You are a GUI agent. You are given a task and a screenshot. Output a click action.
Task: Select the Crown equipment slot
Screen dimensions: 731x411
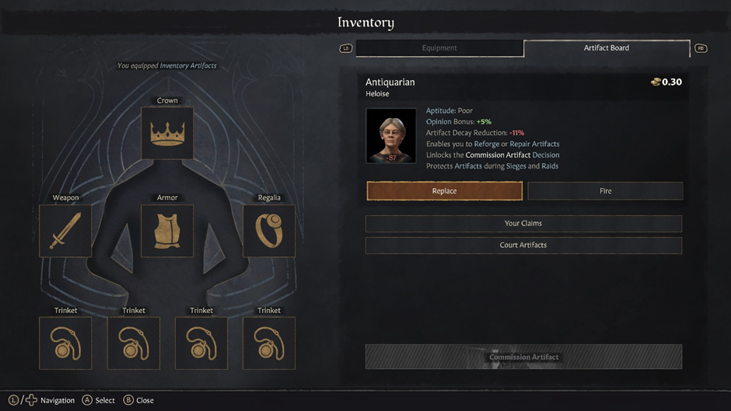(167, 134)
